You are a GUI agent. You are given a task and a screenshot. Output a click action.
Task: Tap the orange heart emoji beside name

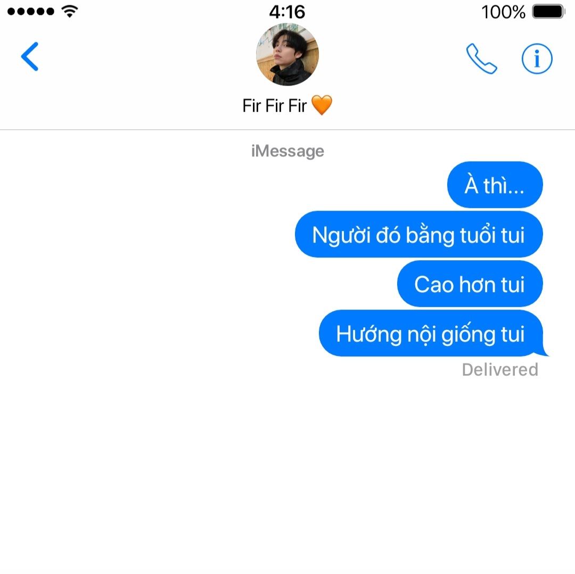click(x=322, y=105)
